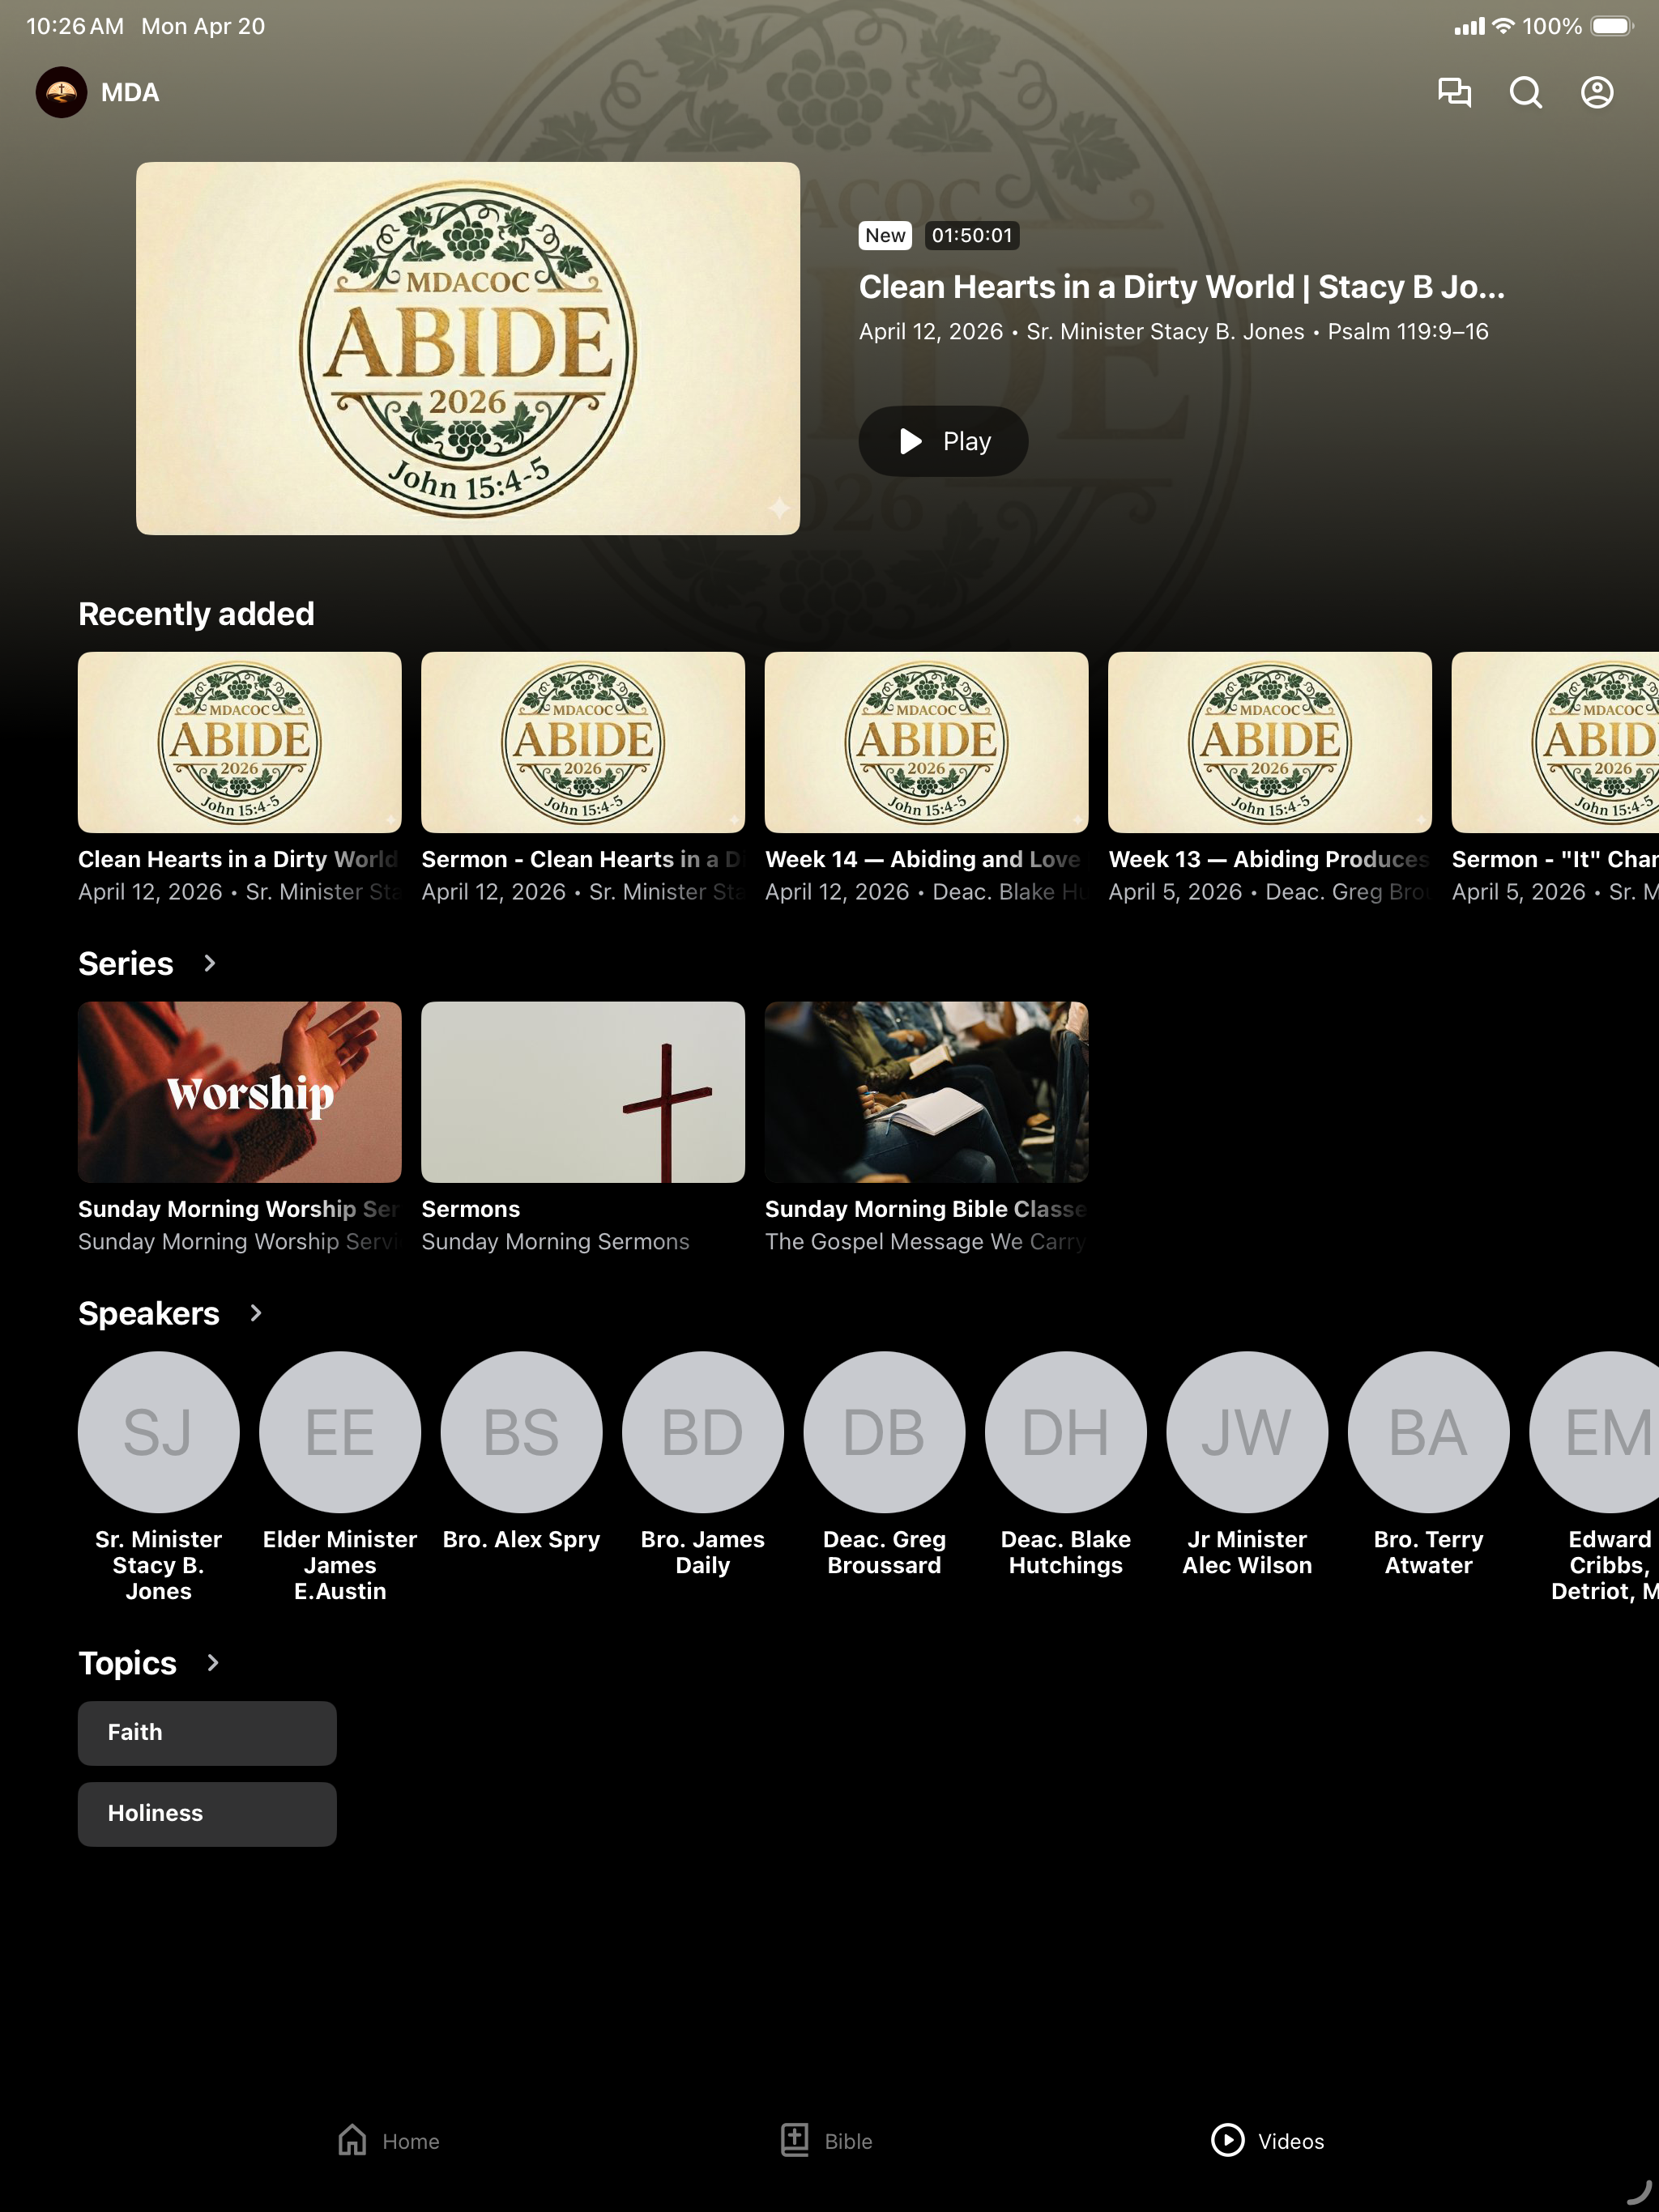Tap Bro. James Daily name

(x=702, y=1553)
